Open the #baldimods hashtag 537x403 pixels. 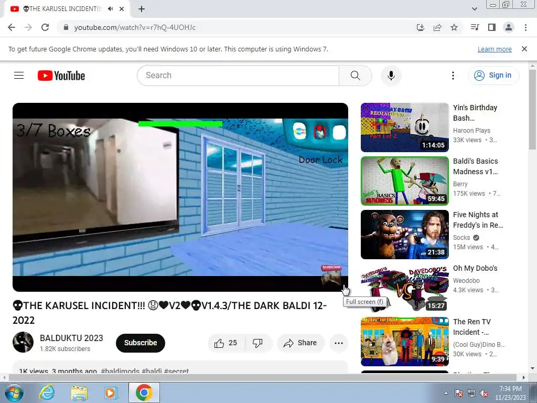tap(120, 371)
